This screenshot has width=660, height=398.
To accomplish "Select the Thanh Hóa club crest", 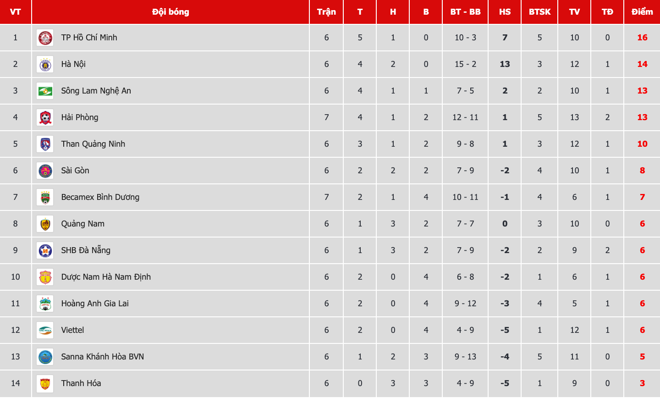I will [x=45, y=383].
